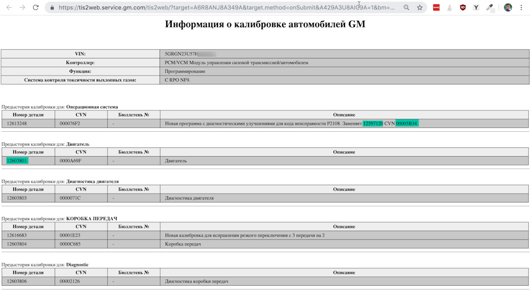Open the uBlock shield extension

(463, 7)
